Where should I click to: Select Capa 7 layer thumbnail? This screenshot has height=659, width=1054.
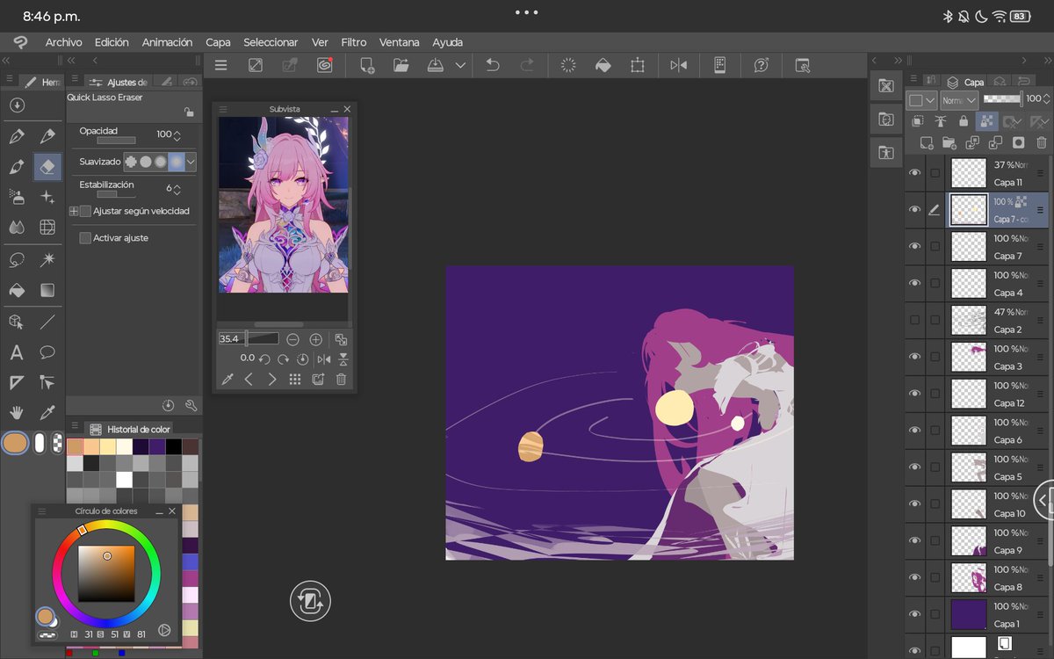pyautogui.click(x=969, y=246)
